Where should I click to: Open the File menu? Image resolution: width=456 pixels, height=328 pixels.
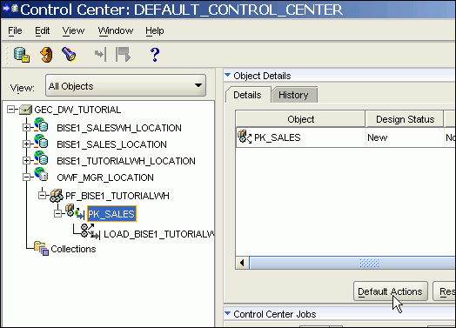(15, 30)
